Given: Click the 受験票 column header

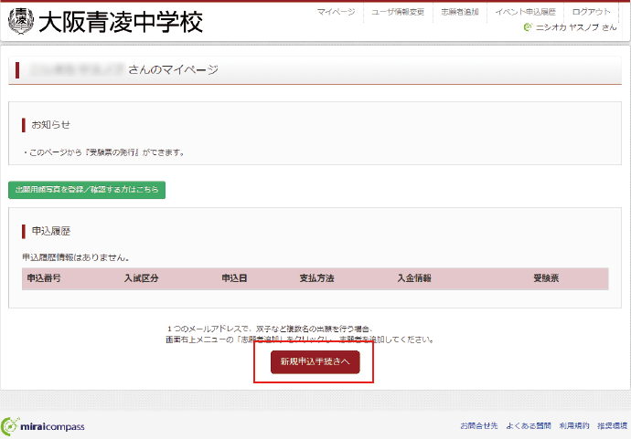Looking at the screenshot, I should coord(546,278).
